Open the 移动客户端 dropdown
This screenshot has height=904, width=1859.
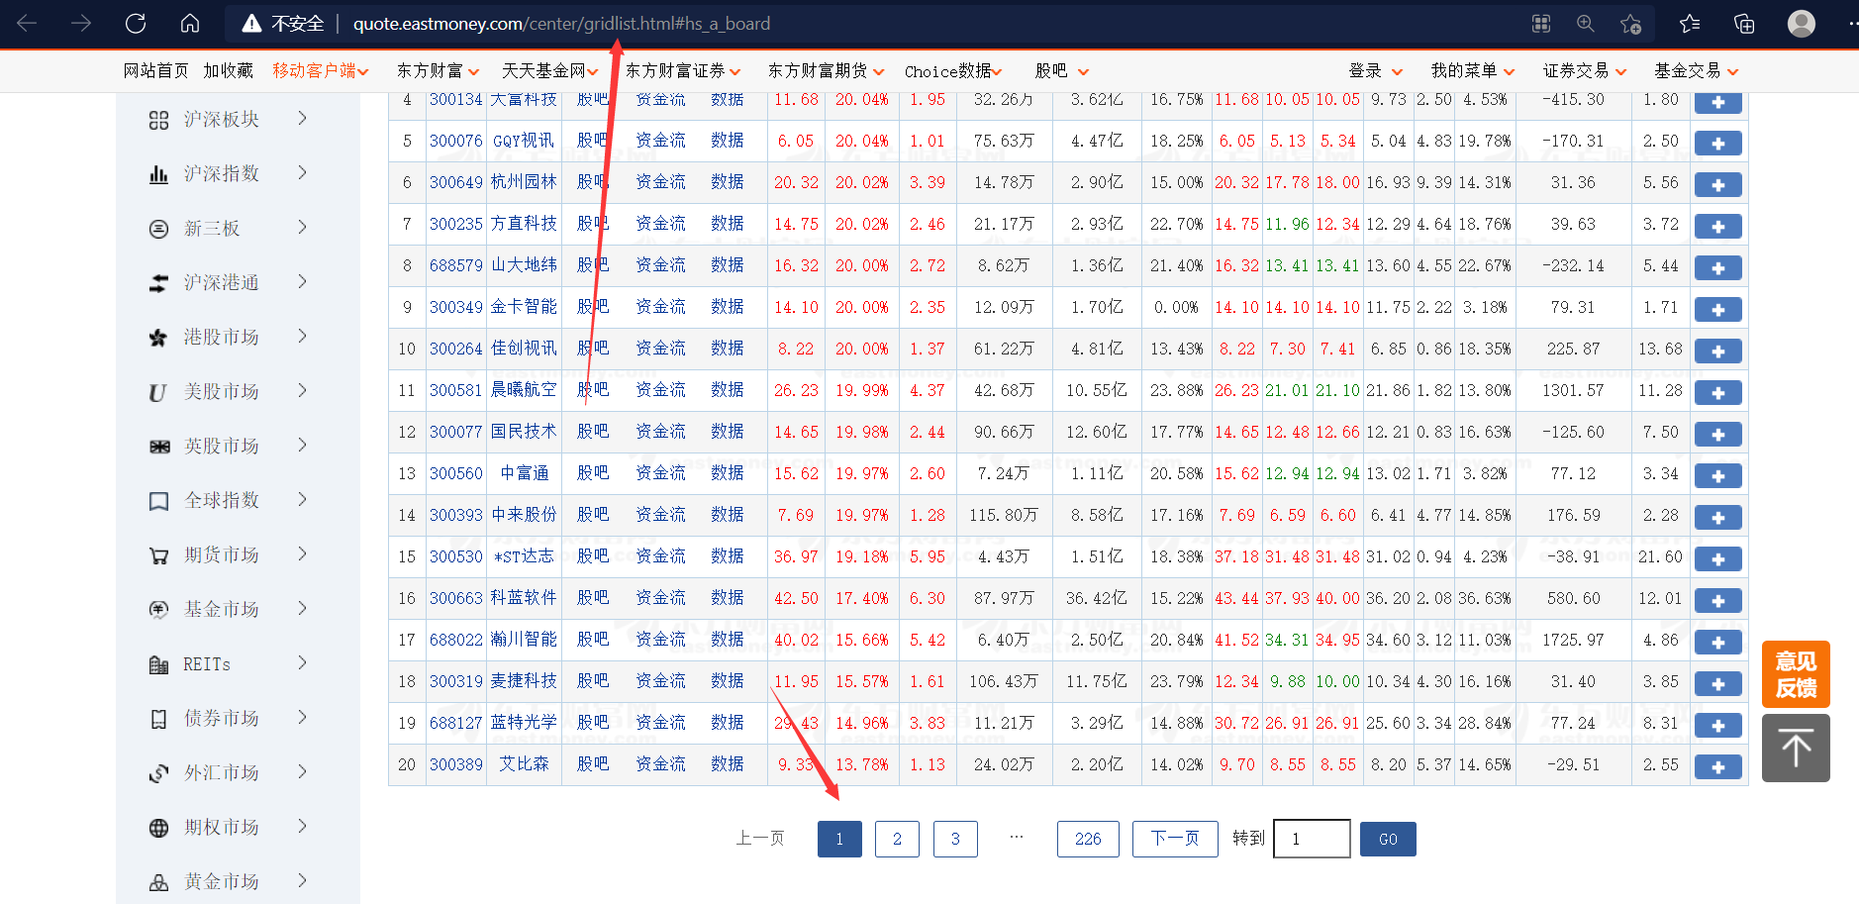click(x=321, y=71)
